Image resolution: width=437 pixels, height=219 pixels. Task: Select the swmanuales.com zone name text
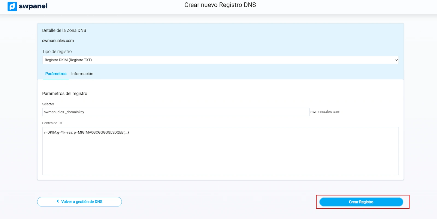(58, 41)
